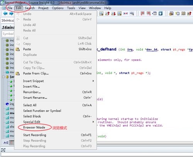Click the Paste icon in Edit menu
This screenshot has width=193, height=157.
(x=18, y=49)
